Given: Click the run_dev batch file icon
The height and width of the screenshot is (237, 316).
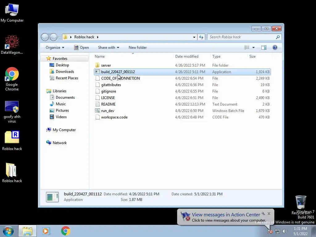Looking at the screenshot, I should pos(98,111).
